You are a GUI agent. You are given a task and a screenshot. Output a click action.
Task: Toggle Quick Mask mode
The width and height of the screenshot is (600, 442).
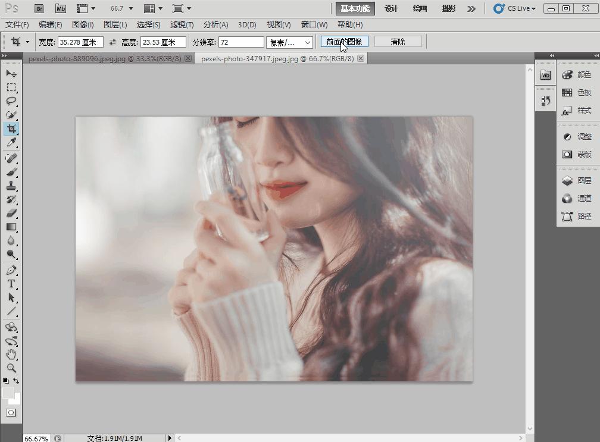pyautogui.click(x=11, y=412)
